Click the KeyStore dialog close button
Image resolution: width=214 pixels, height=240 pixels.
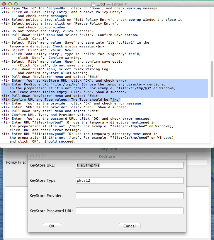pyautogui.click(x=32, y=156)
